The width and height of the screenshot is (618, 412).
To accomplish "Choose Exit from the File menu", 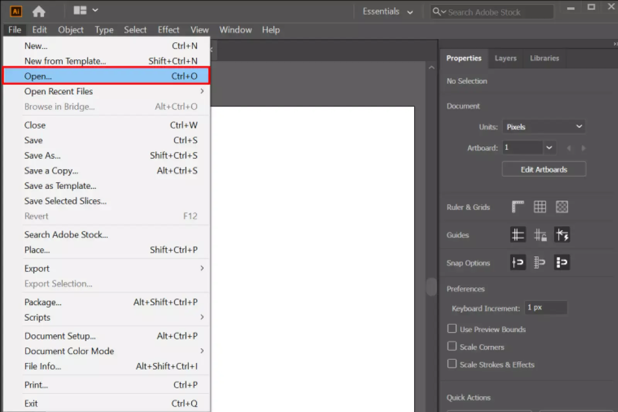I will pos(107,403).
